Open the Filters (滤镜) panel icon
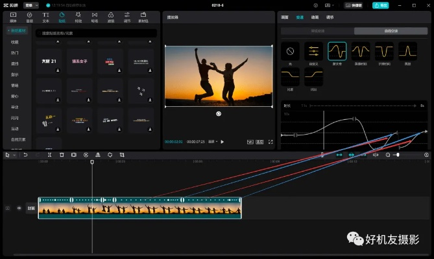The height and width of the screenshot is (259, 434). tap(110, 16)
